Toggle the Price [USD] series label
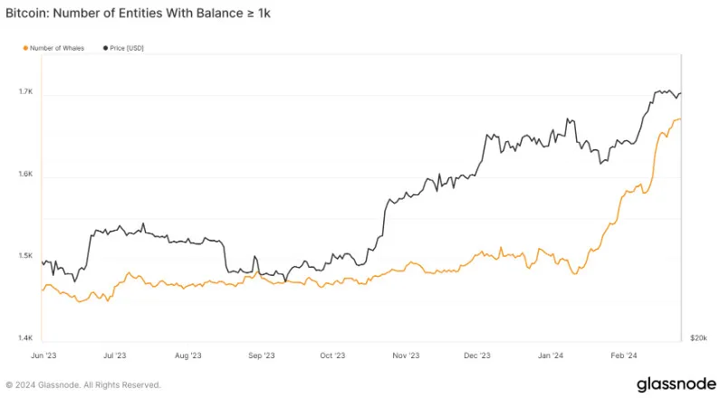 (x=125, y=47)
